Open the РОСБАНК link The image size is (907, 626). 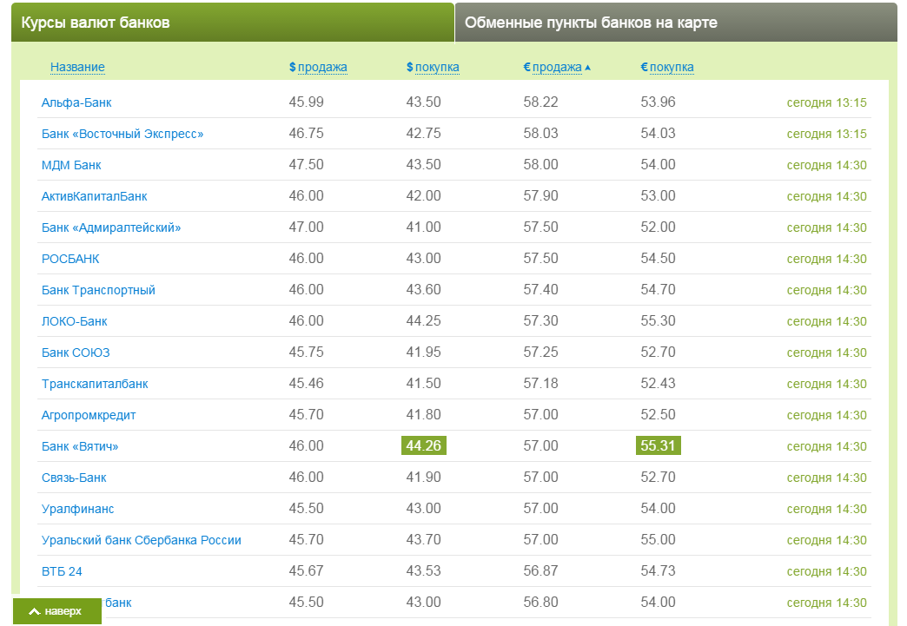(70, 259)
